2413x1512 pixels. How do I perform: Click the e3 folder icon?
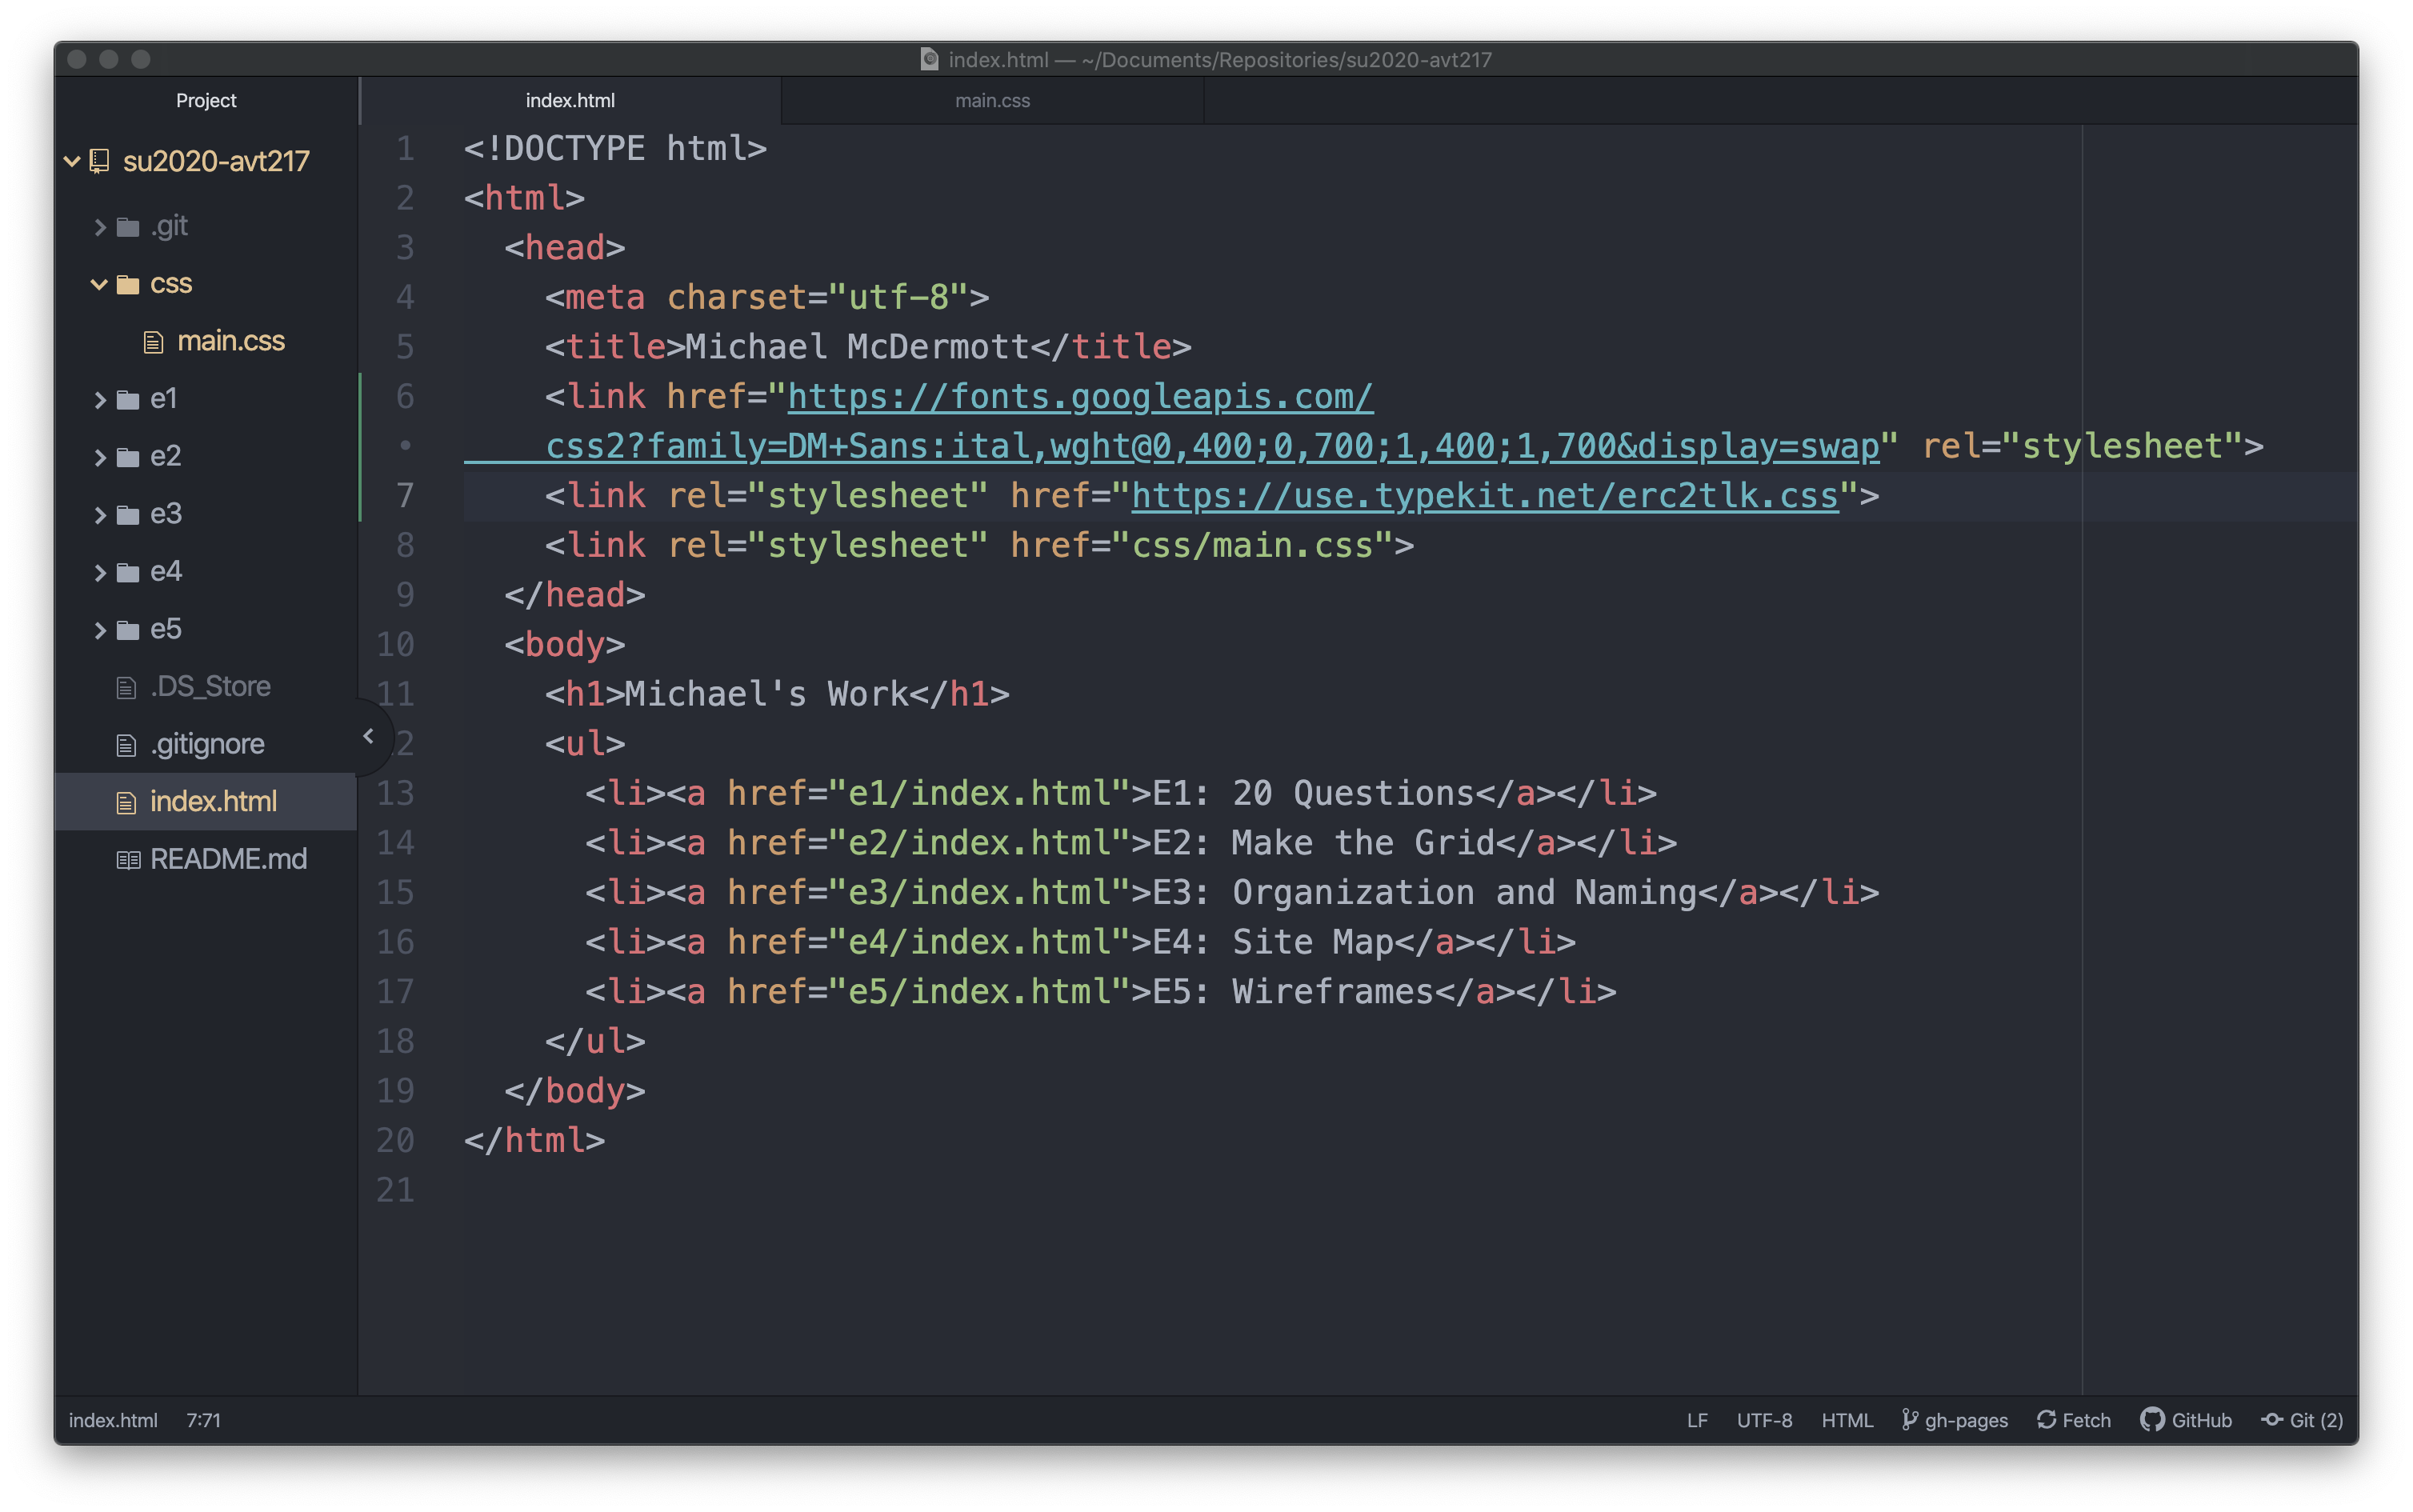click(x=127, y=515)
